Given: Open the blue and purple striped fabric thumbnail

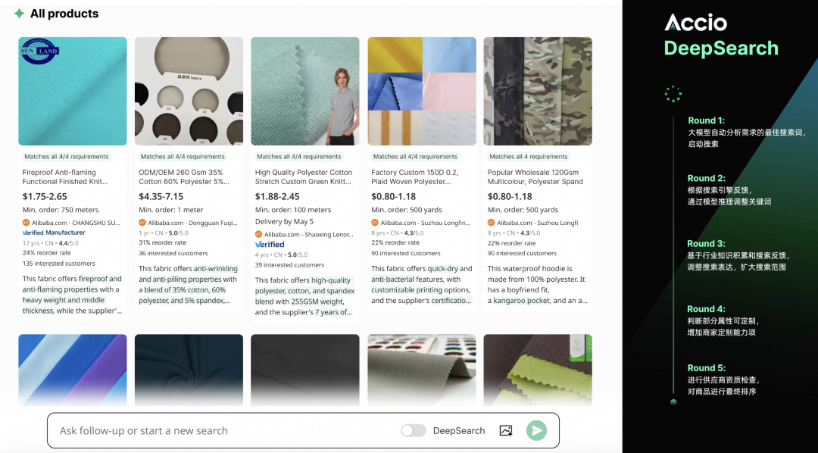Looking at the screenshot, I should (73, 370).
